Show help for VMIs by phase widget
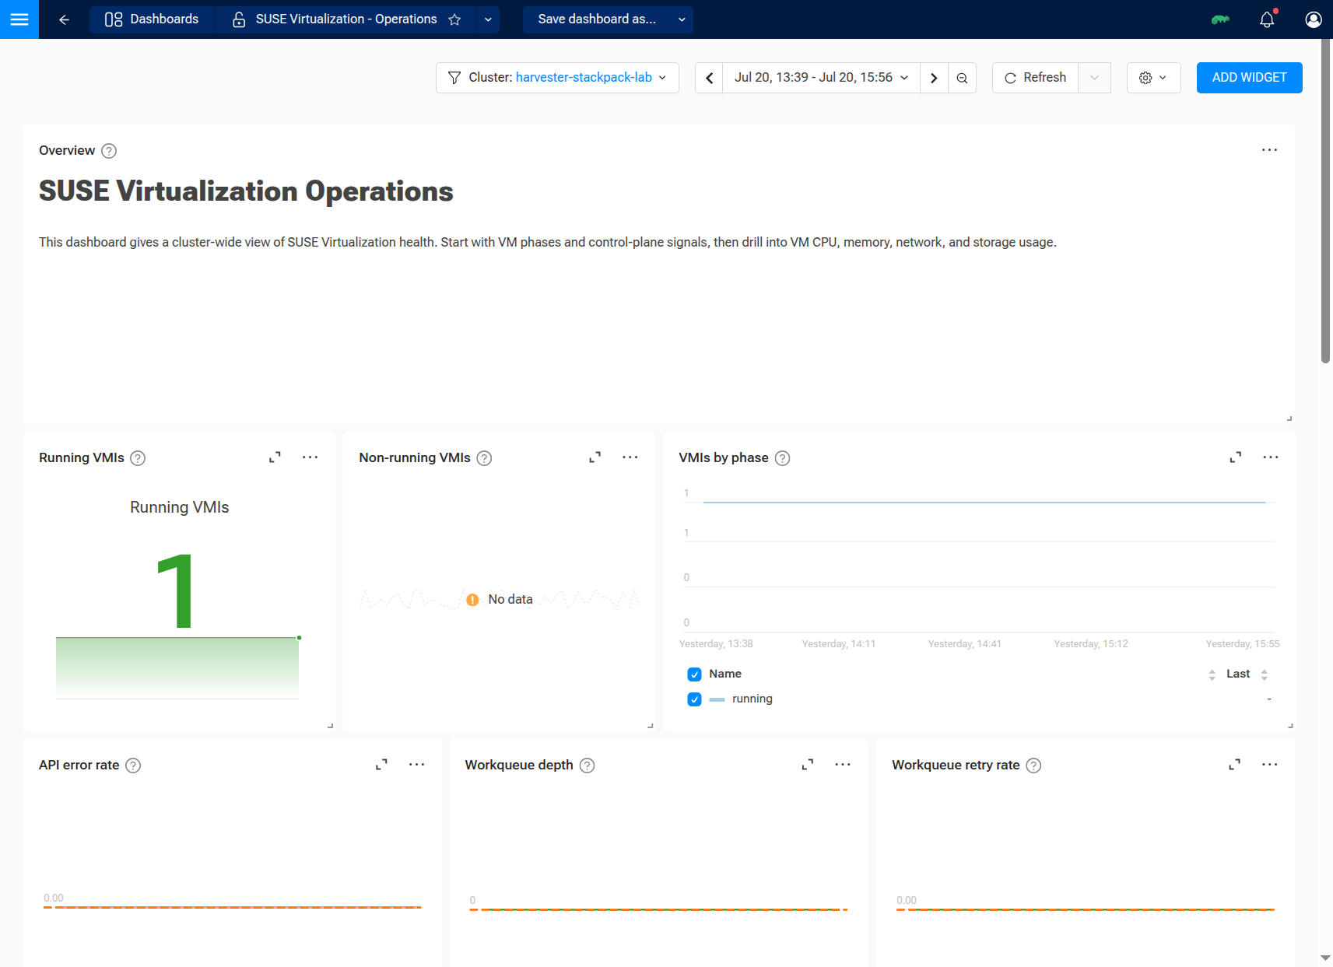Viewport: 1333px width, 967px height. click(783, 458)
